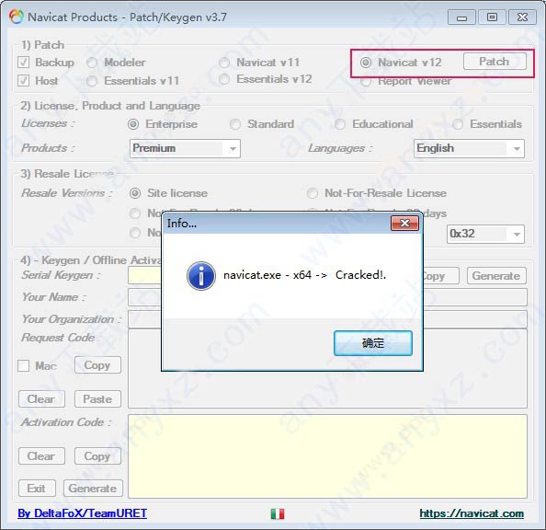
Task: Open the 0x32 dropdown
Action: [x=485, y=234]
